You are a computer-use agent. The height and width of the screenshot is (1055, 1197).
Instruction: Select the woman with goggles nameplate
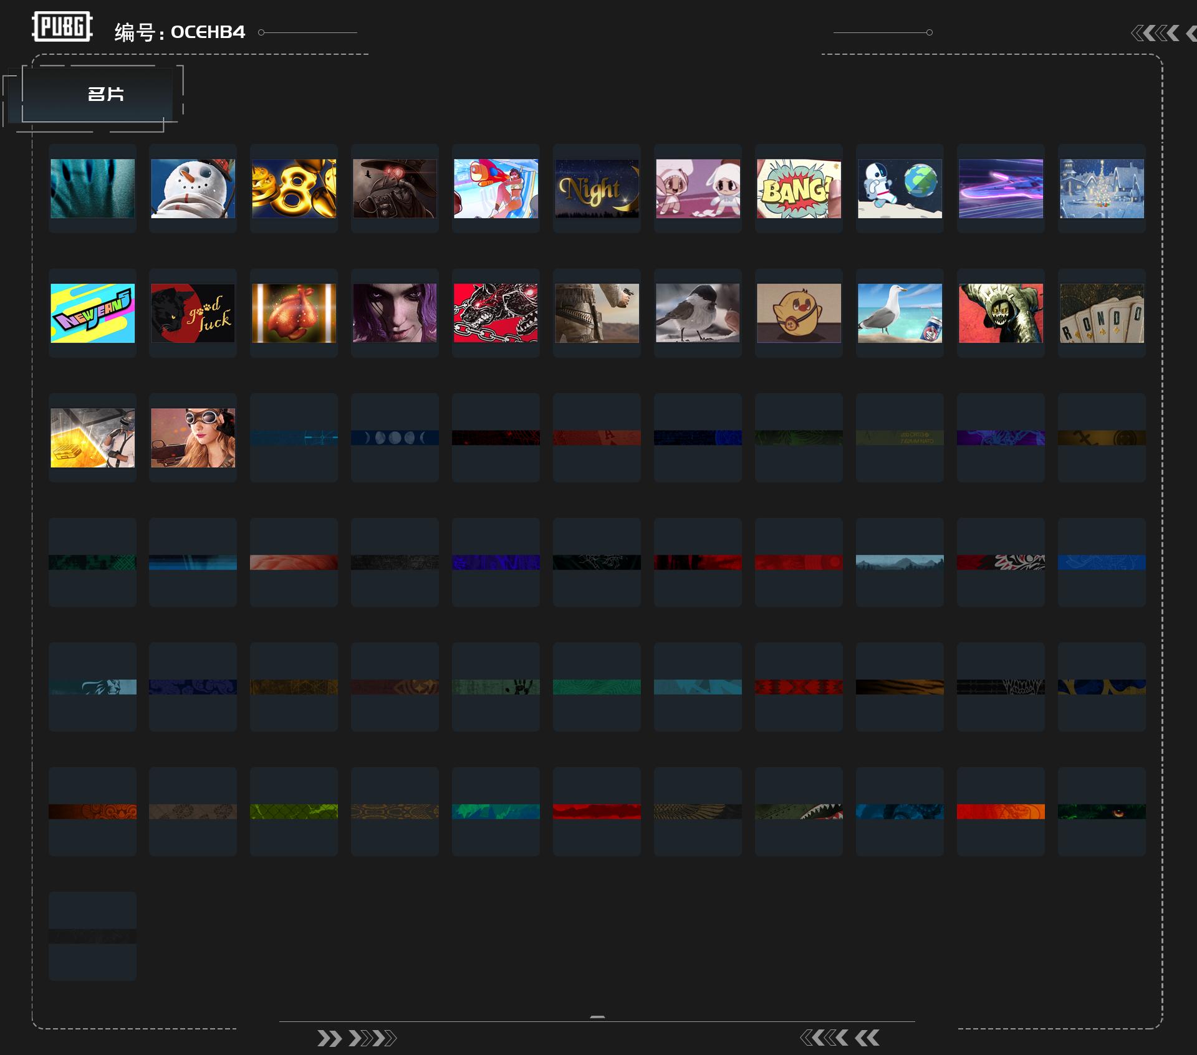tap(193, 437)
